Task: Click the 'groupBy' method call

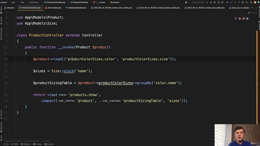Action: pyautogui.click(x=144, y=83)
